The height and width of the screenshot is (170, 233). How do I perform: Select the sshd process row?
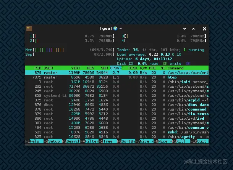pos(117,132)
